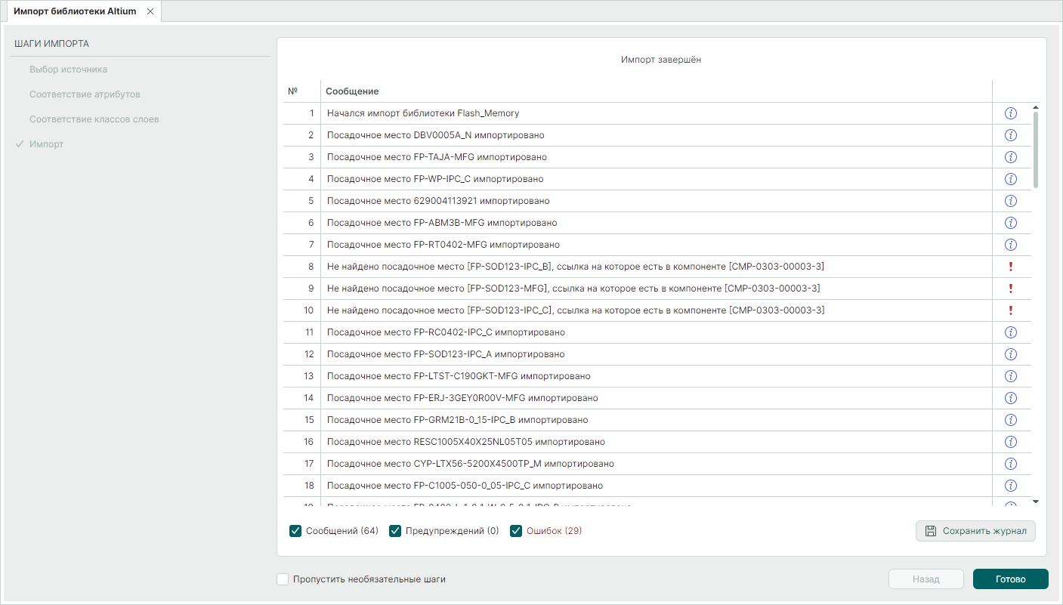
Task: Click error icon for FP-SOD123-MFG row
Action: 1010,289
